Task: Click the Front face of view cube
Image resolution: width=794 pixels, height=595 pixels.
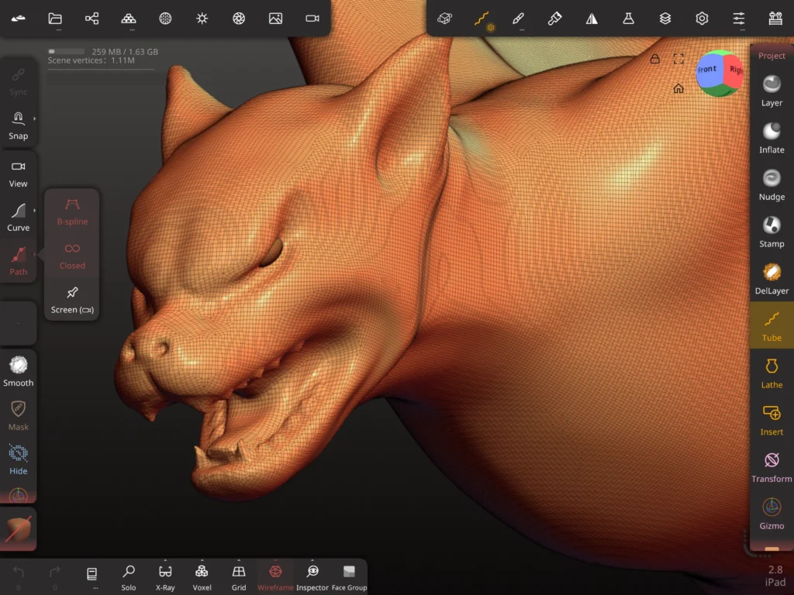Action: [x=708, y=69]
